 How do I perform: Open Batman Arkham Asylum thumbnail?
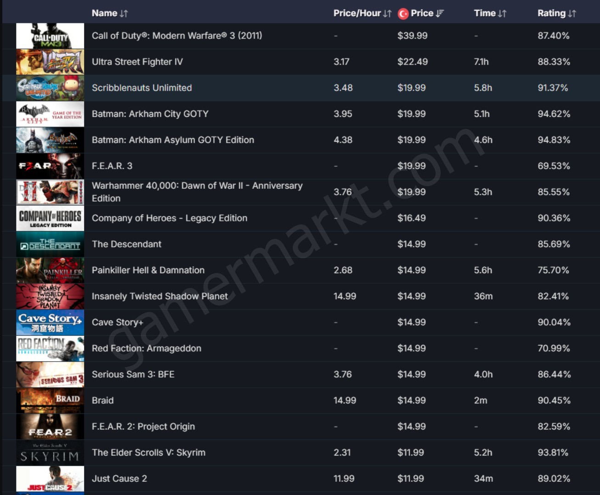coord(50,140)
